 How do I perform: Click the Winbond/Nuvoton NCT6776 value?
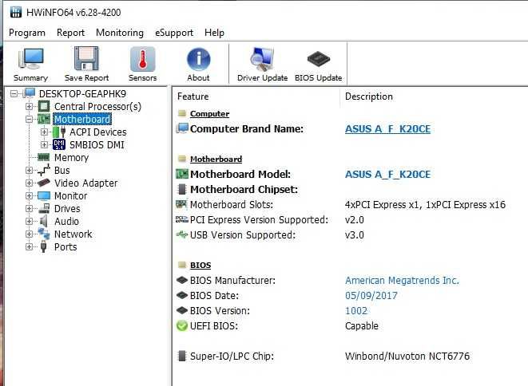click(407, 356)
